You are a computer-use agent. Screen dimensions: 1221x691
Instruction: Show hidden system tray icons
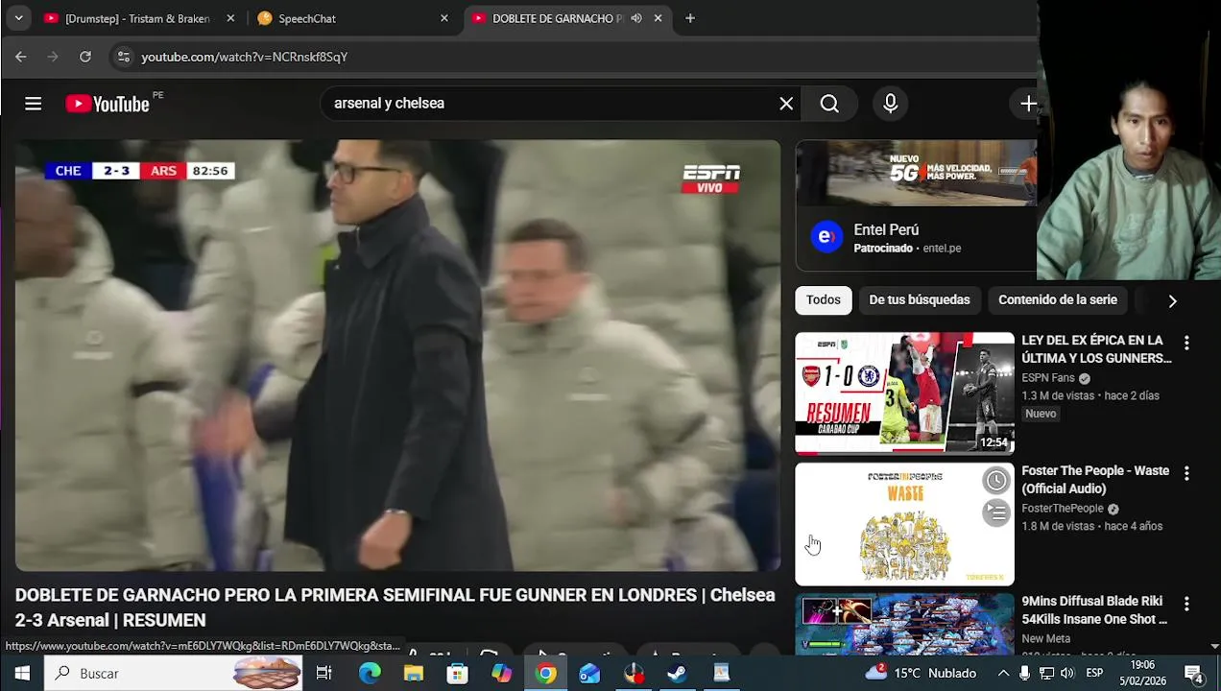(x=1003, y=674)
